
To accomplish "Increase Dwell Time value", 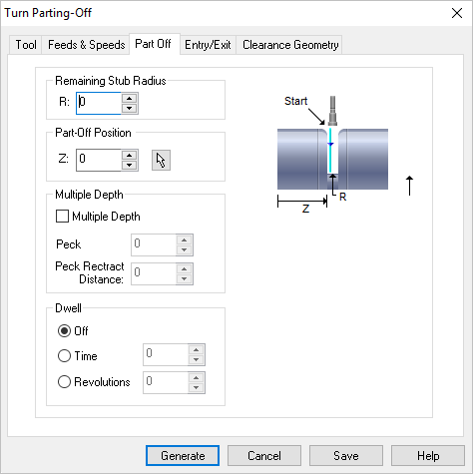I will coord(197,349).
